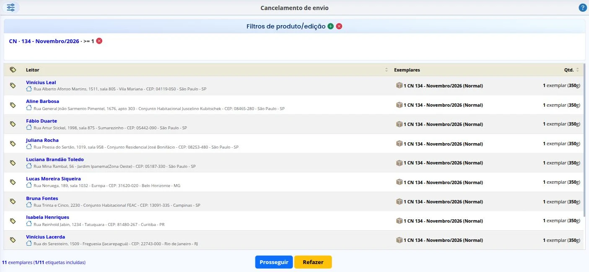Sort by the Leitor column arrows
Viewport: 589px width, 272px height.
[387, 70]
